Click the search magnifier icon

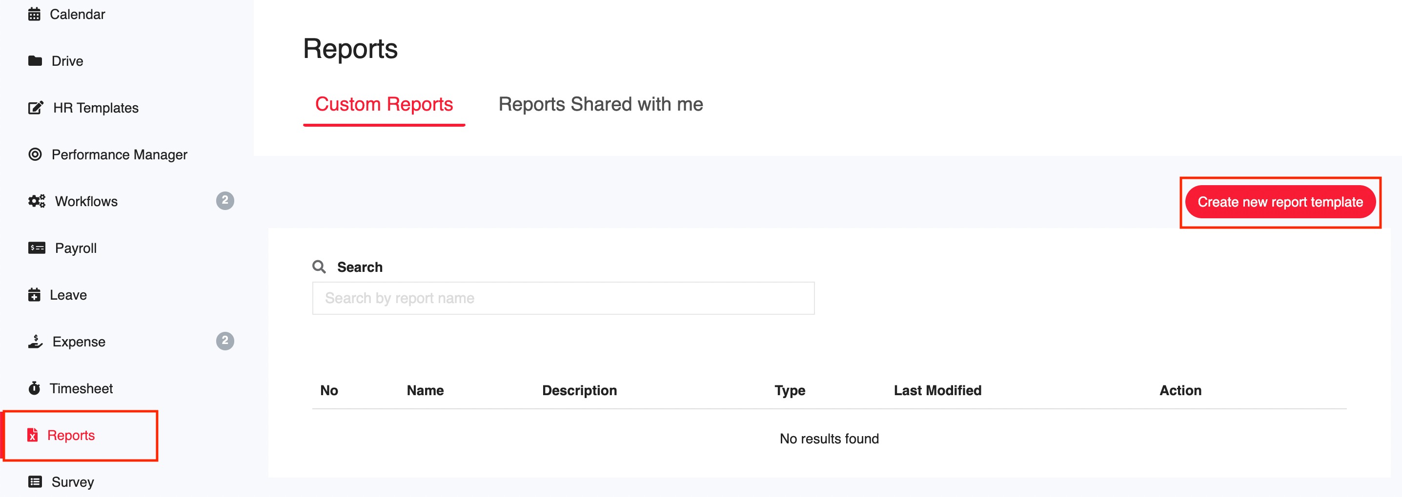point(319,267)
